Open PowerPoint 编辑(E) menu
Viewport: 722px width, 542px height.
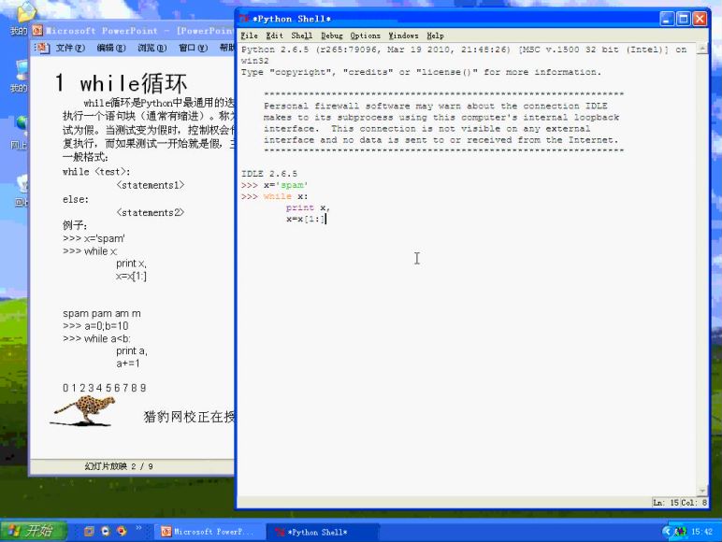click(x=111, y=48)
